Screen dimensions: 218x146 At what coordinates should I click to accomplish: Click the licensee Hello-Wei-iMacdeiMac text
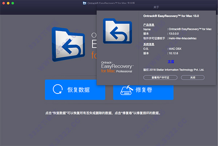182,38
